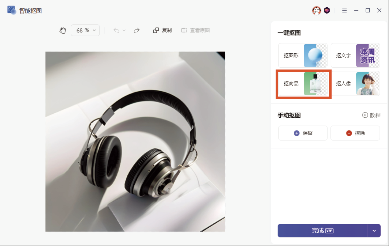
Task: Activate the 擦除 erase brush
Action: pyautogui.click(x=355, y=133)
